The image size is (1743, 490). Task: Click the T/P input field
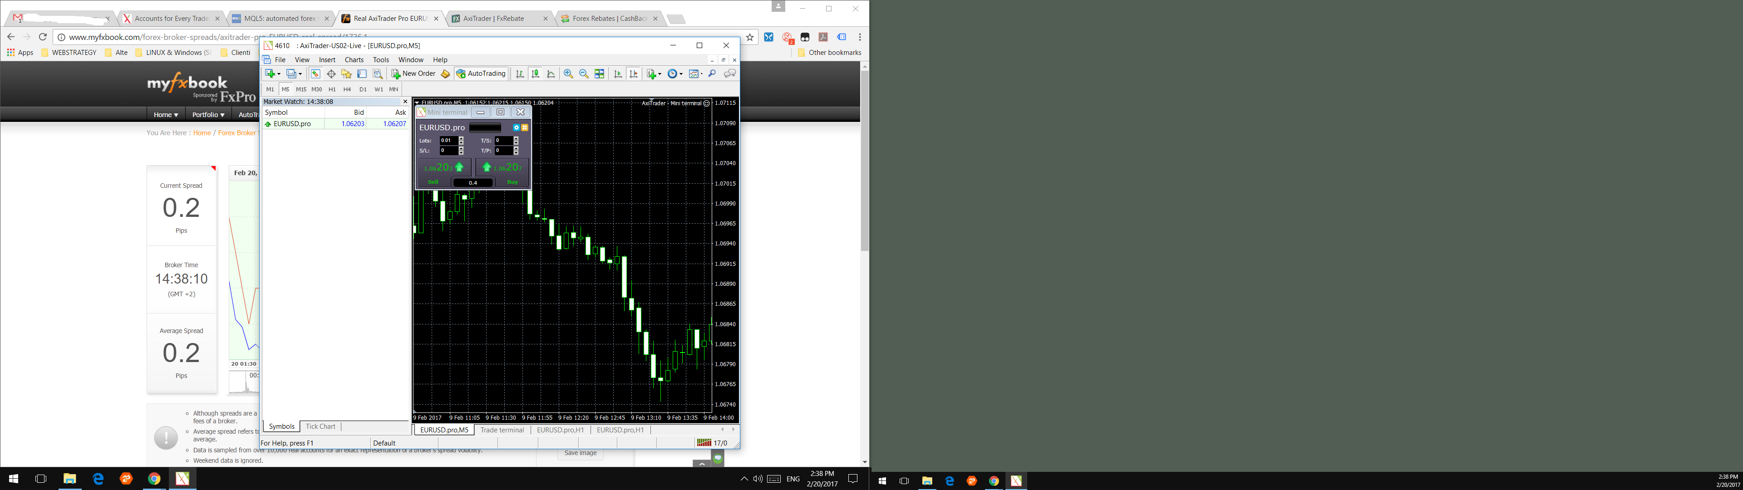tap(503, 150)
